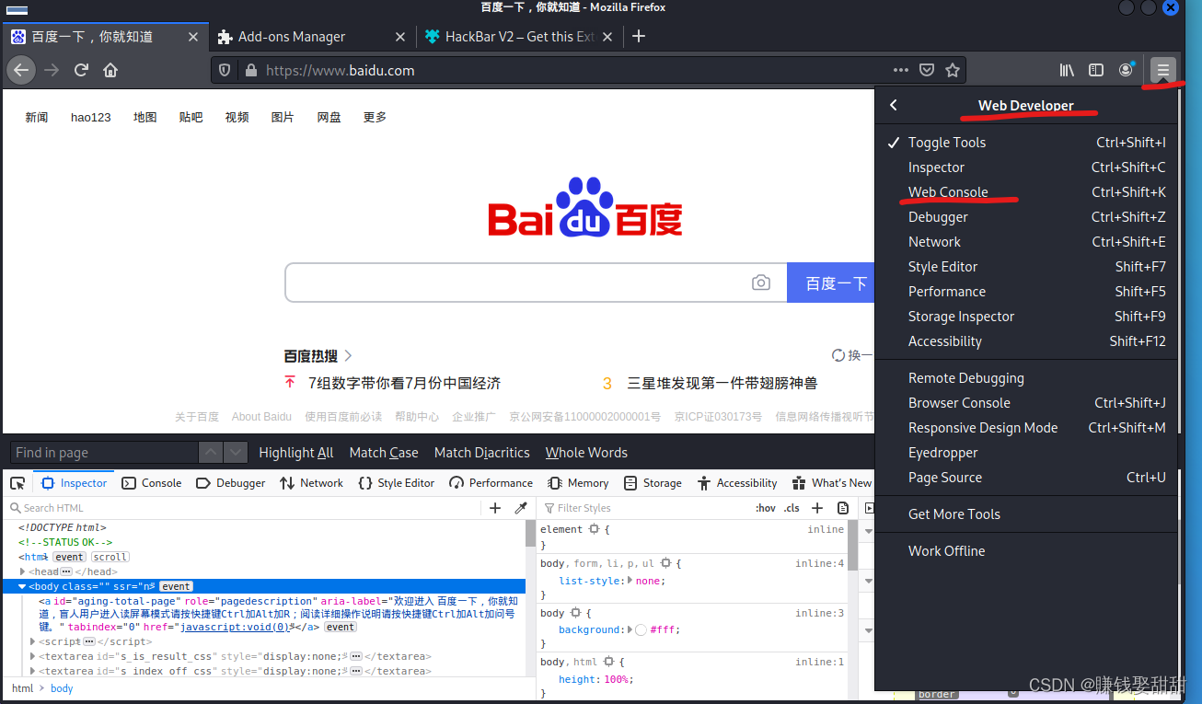The height and width of the screenshot is (704, 1202).
Task: Go back from Web Developer submenu
Action: (x=894, y=105)
